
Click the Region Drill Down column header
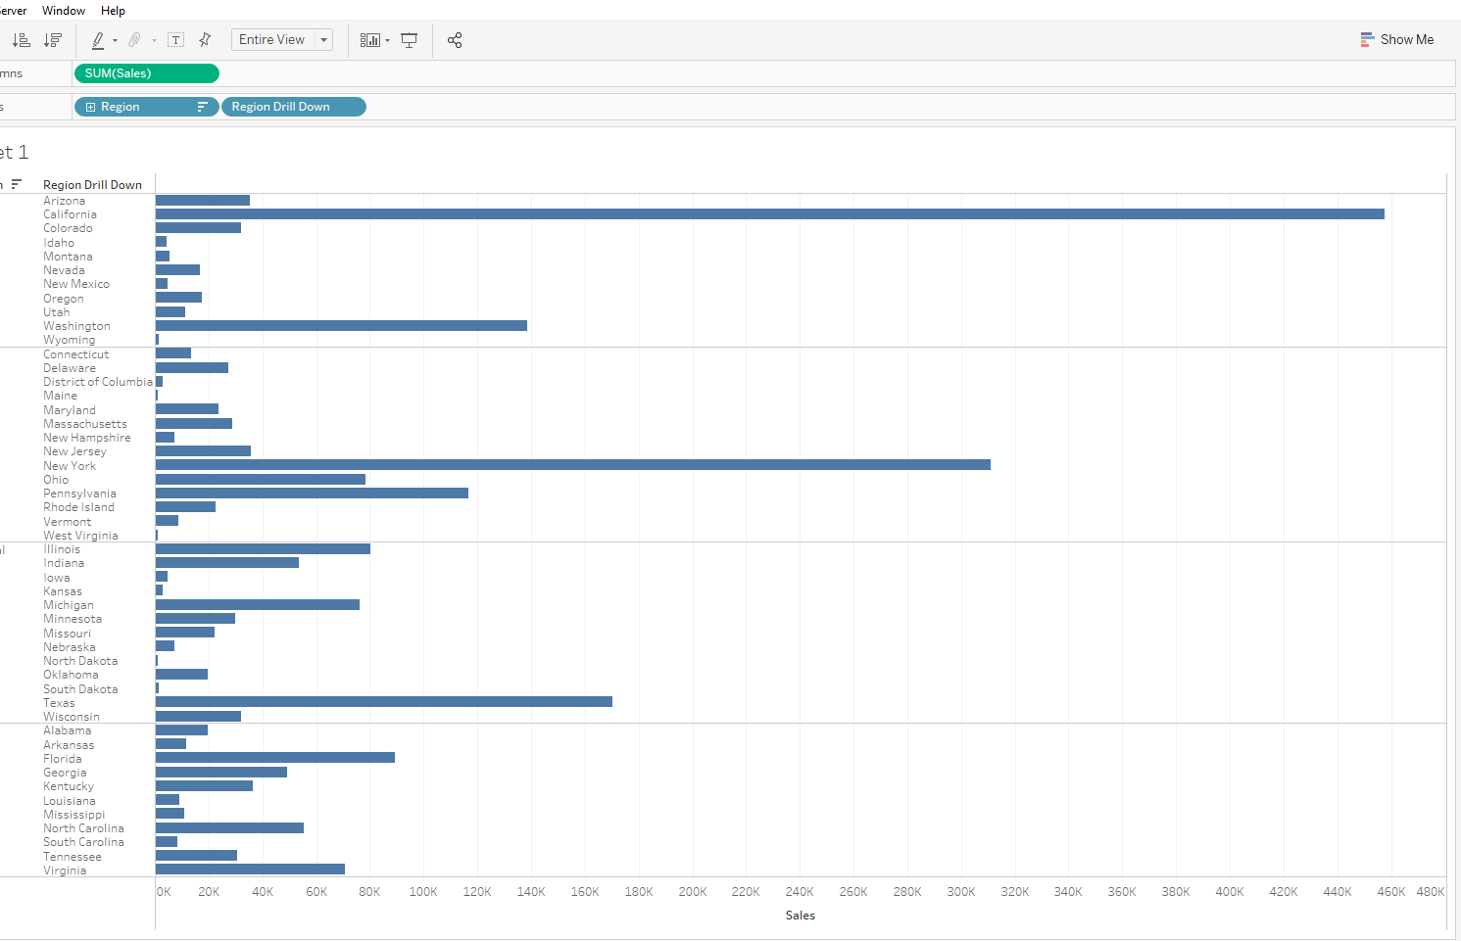point(92,185)
